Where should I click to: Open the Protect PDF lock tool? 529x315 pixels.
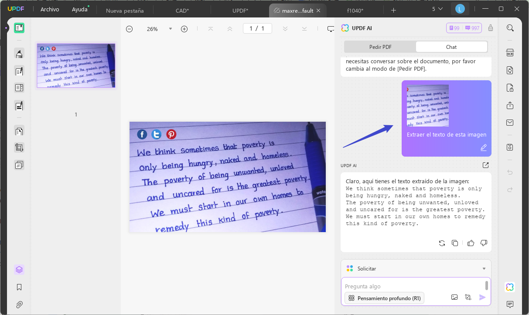tap(510, 88)
